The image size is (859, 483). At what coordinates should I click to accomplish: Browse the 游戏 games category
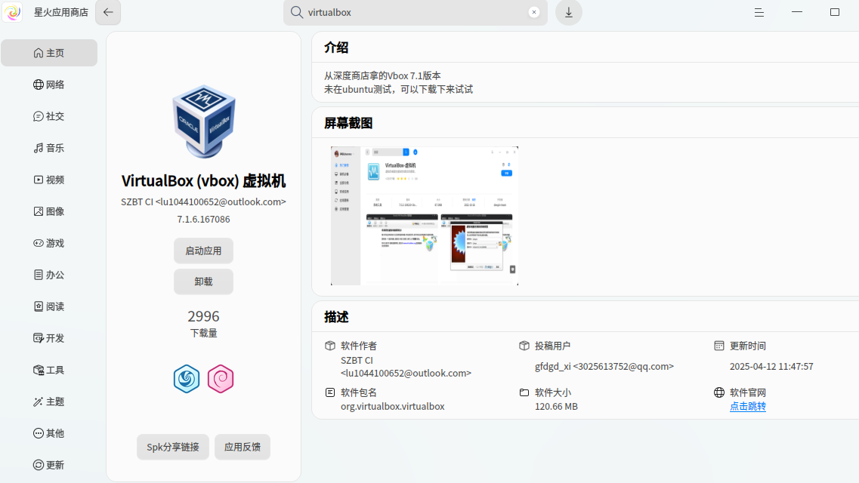point(49,244)
